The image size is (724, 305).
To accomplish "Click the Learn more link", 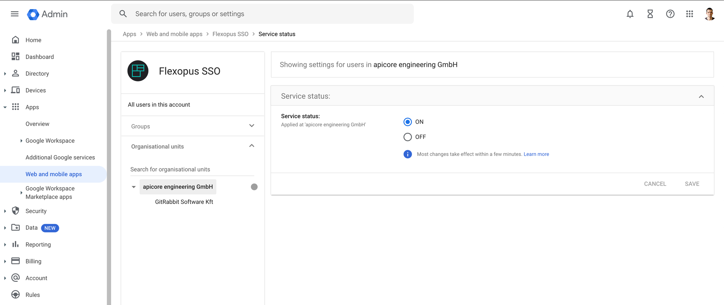I will click(x=536, y=154).
